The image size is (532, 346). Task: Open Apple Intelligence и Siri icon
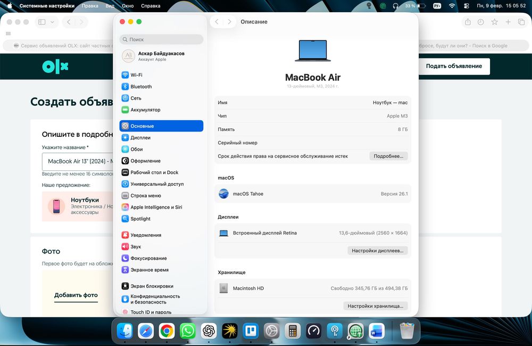125,207
